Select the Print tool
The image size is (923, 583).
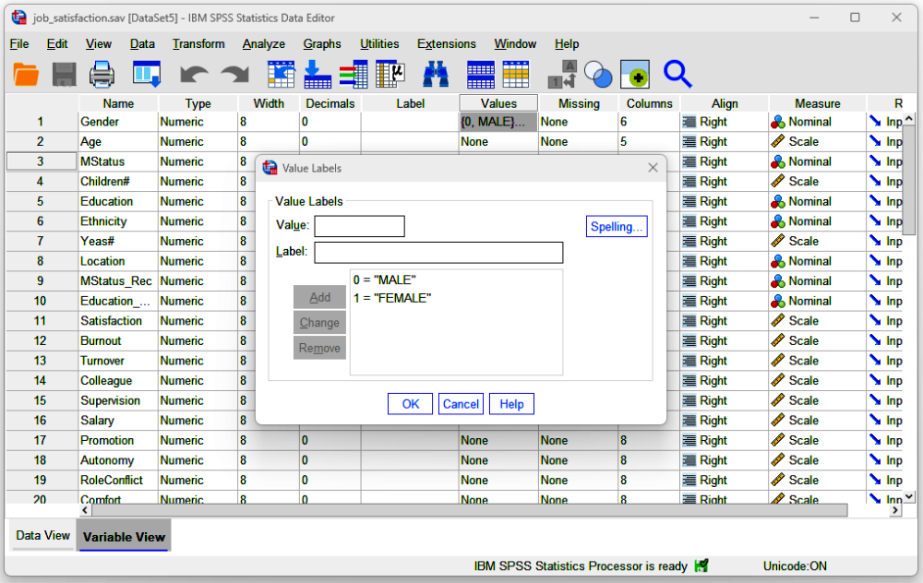(x=102, y=74)
